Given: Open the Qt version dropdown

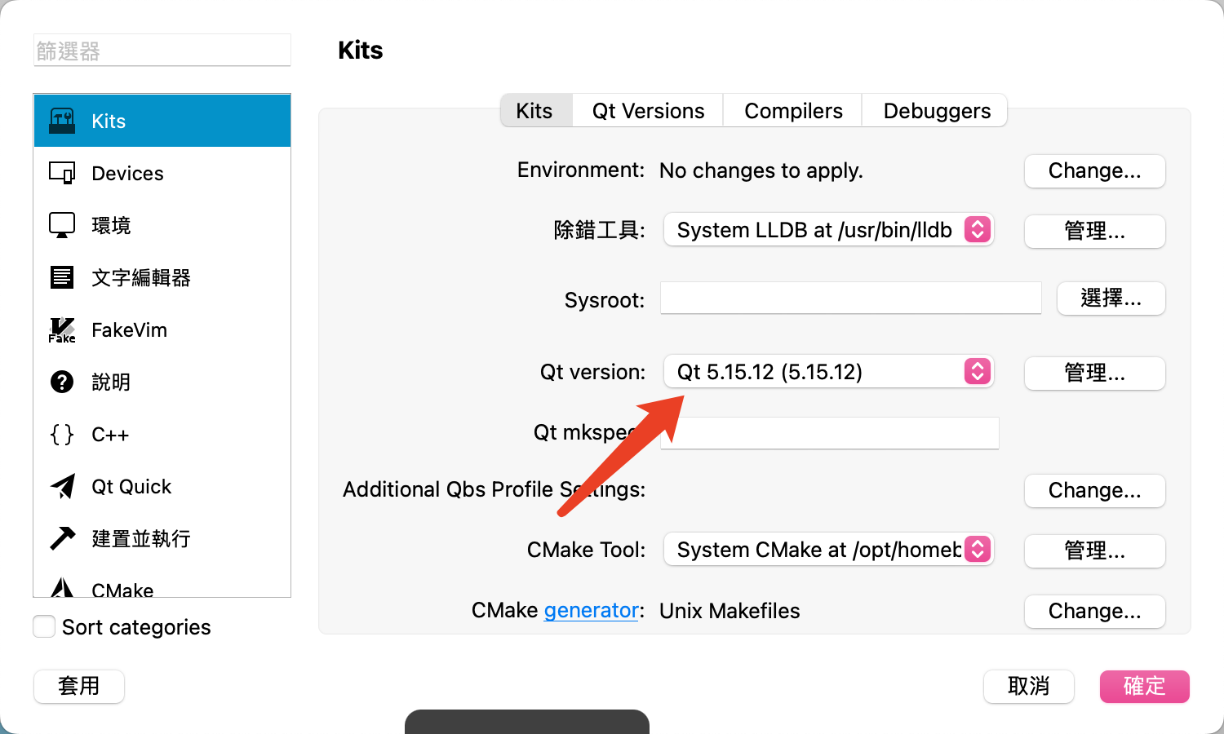Looking at the screenshot, I should [828, 372].
